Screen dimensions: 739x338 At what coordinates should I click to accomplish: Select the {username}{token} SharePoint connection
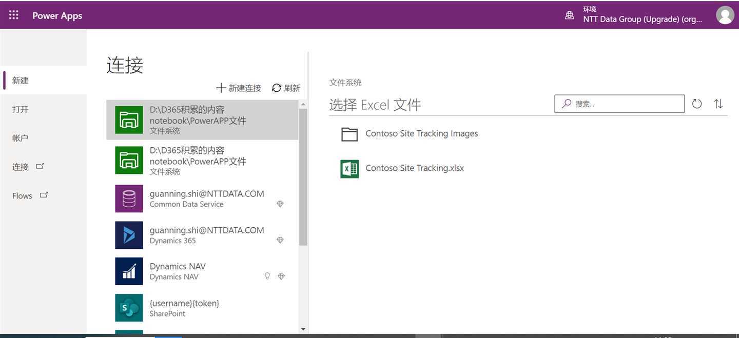[x=202, y=308]
